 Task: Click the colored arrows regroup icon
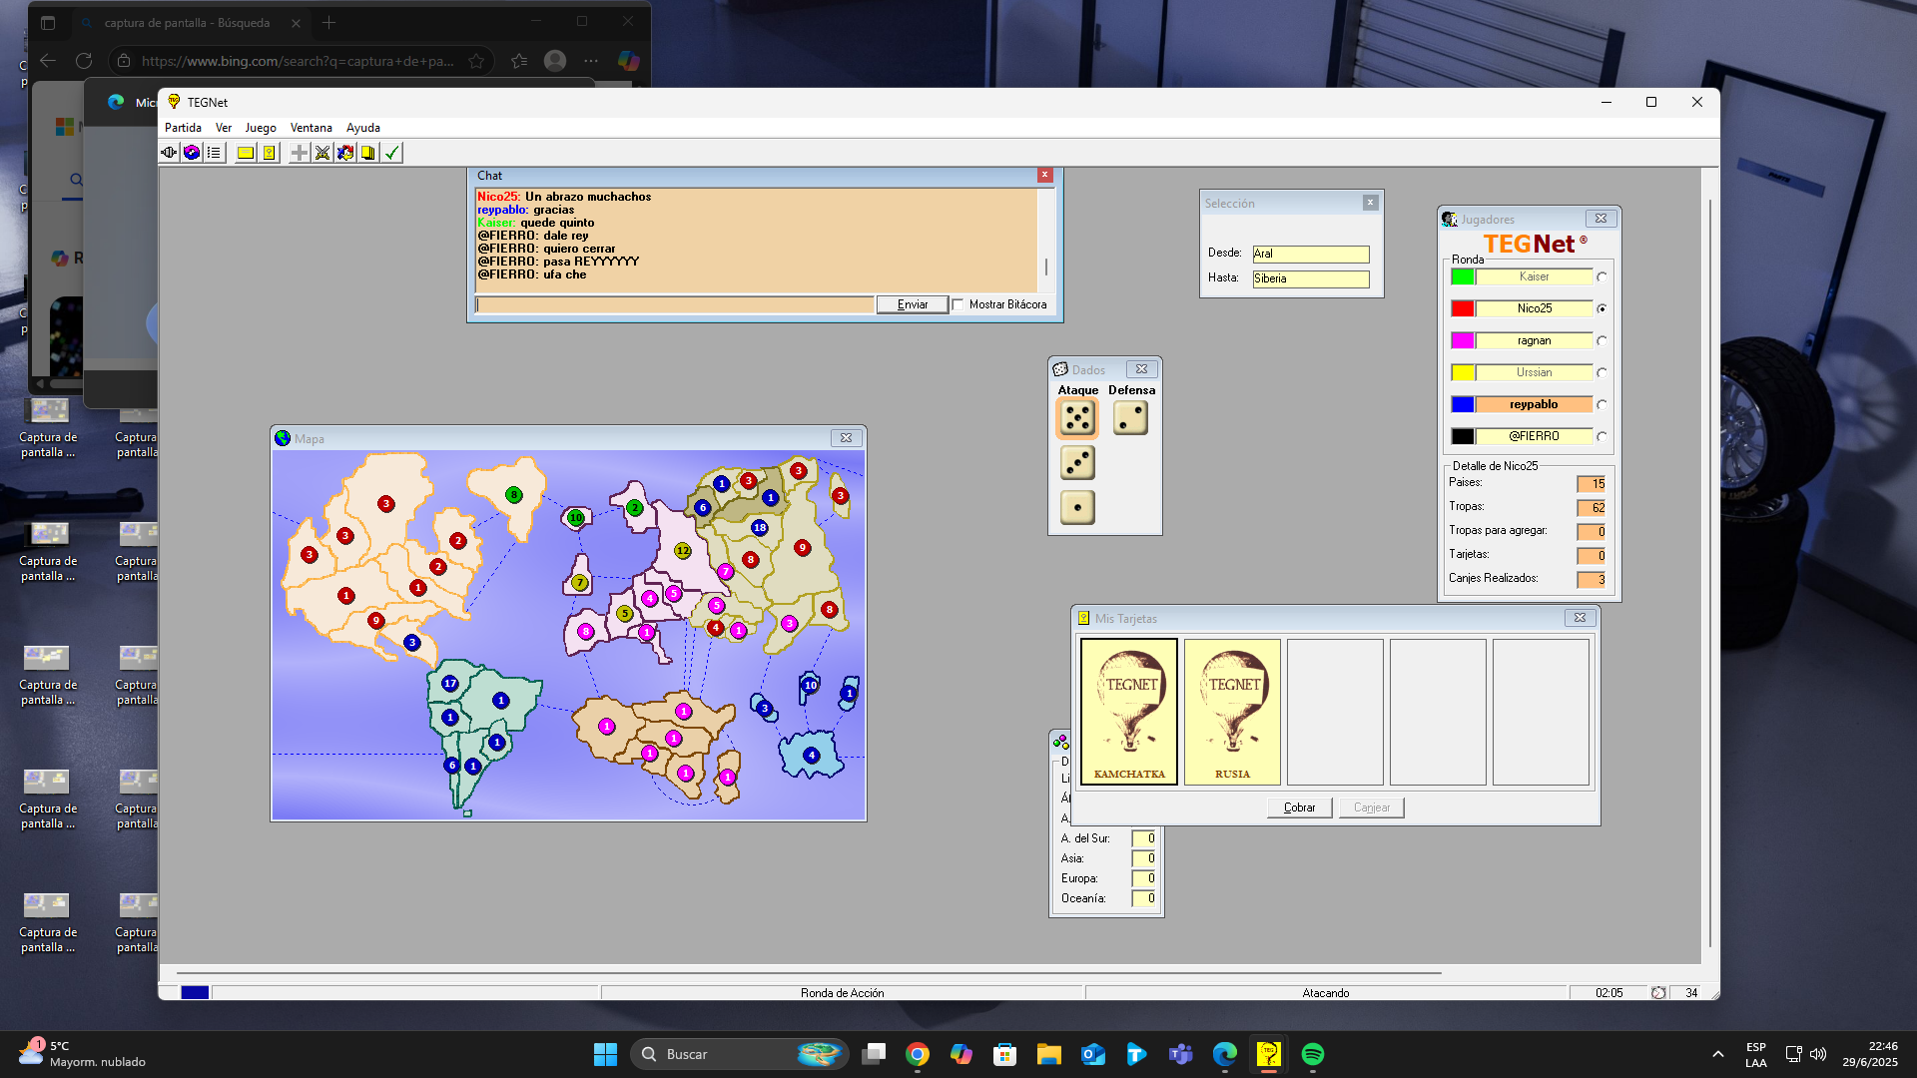pos(345,153)
